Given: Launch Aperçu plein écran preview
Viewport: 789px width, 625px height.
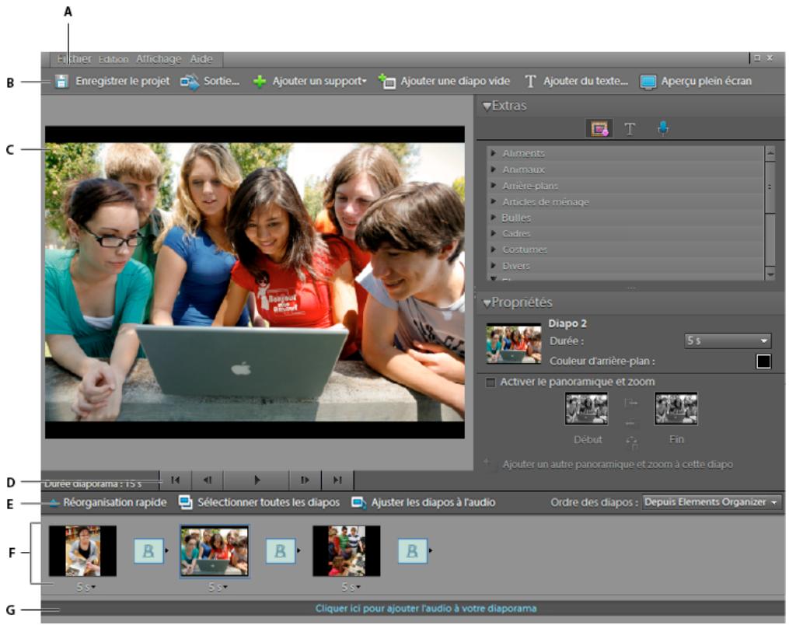Looking at the screenshot, I should (696, 81).
